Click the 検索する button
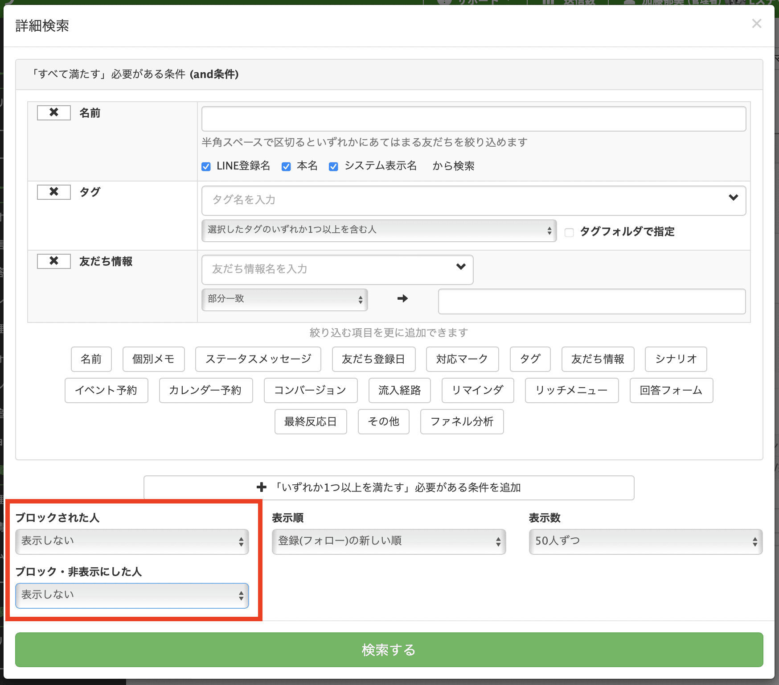 (x=389, y=650)
